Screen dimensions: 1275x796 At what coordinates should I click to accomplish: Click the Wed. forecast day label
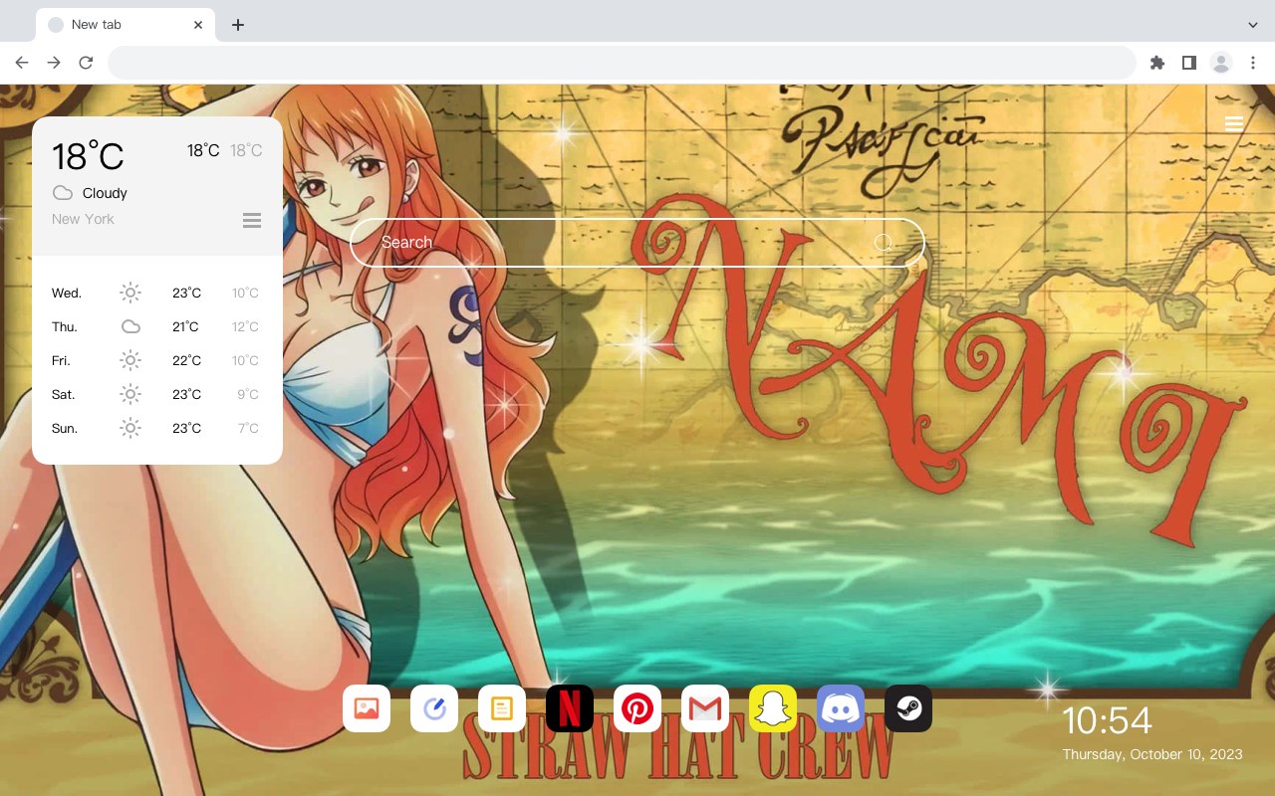(67, 293)
